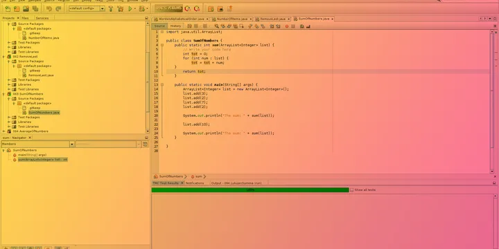Screen dimensions: 499x249
Task: Close the SumOfNumbers.java tab
Action: [332, 19]
